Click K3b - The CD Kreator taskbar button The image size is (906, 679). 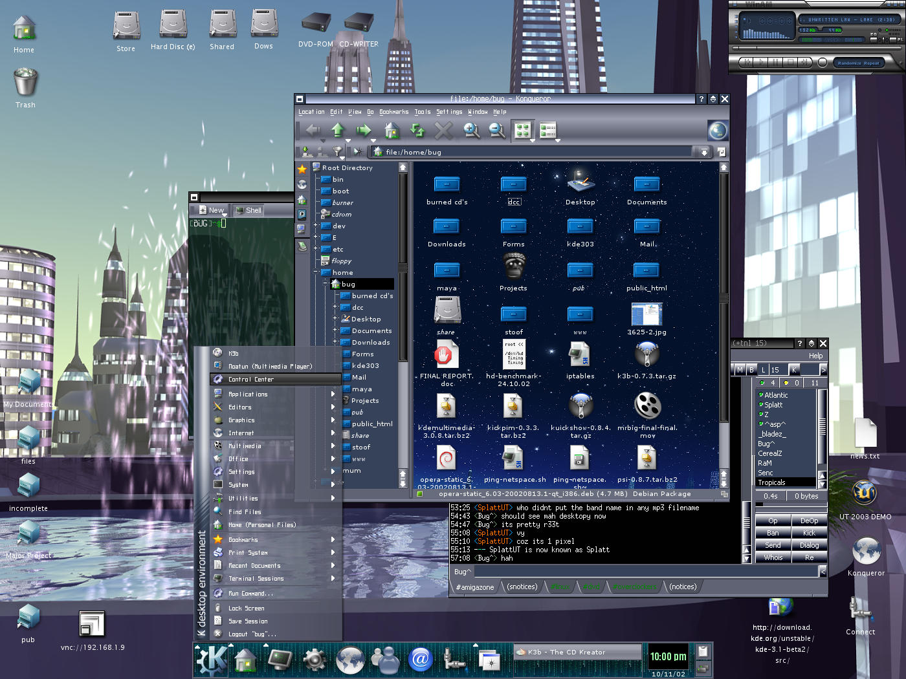point(577,652)
